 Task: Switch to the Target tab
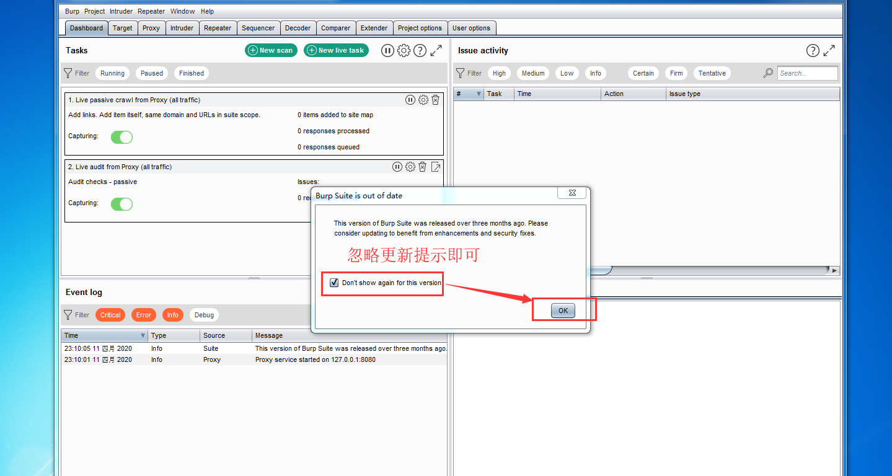coord(122,28)
